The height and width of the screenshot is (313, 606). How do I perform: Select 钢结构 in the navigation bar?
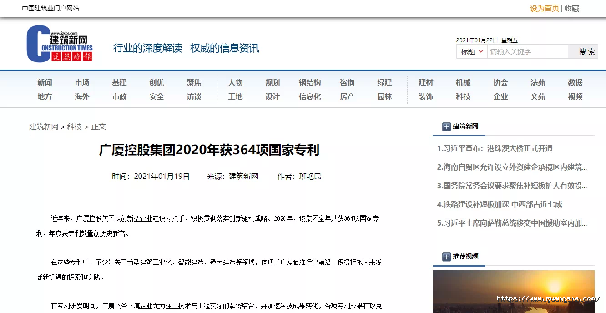(x=310, y=82)
